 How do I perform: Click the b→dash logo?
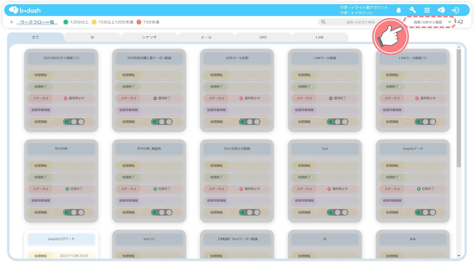(x=25, y=10)
